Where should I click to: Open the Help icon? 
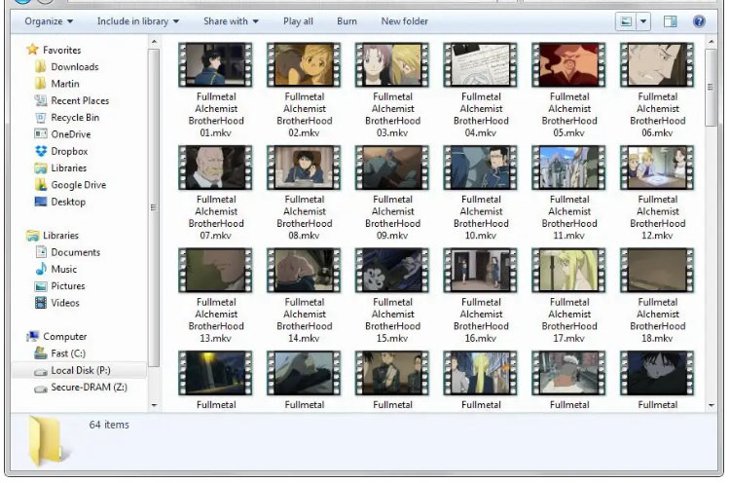(699, 21)
